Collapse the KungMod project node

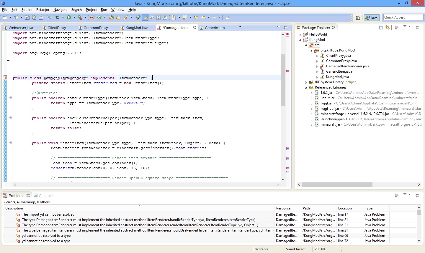300,40
